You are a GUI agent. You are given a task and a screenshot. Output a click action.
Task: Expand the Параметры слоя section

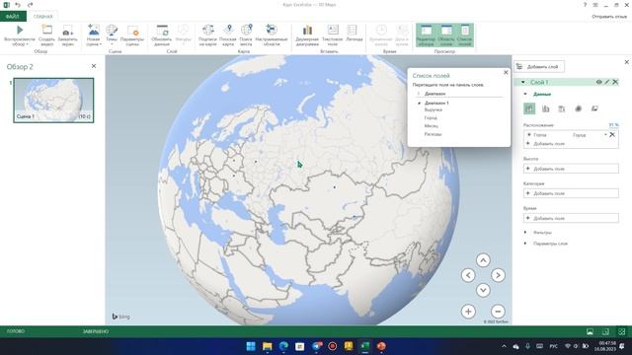coord(525,244)
